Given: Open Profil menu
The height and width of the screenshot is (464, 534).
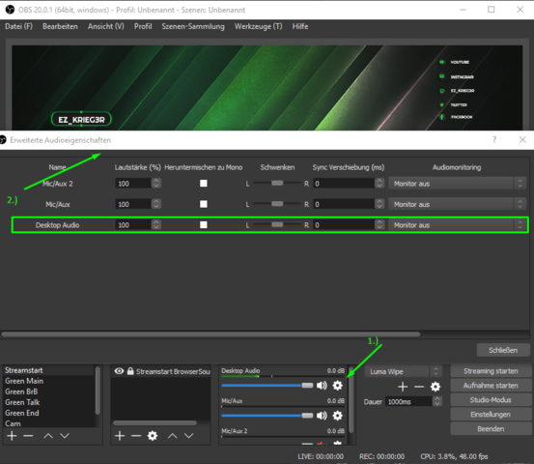Looking at the screenshot, I should pos(143,26).
